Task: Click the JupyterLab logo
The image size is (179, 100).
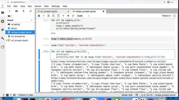Action: [x=3, y=6]
